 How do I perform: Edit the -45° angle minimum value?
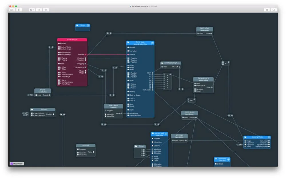[x=26, y=113]
